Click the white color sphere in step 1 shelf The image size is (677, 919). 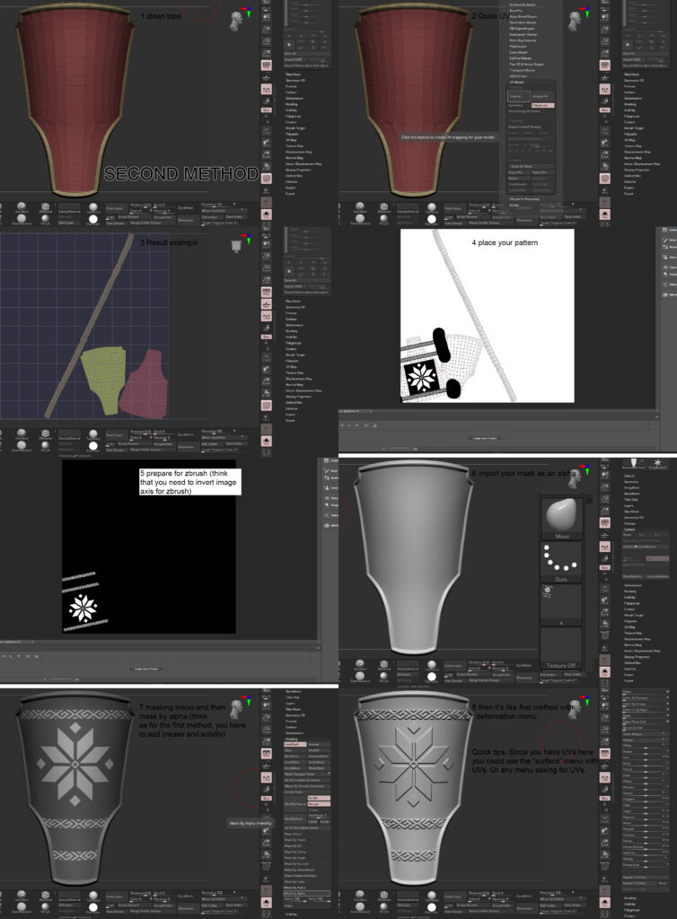point(93,219)
